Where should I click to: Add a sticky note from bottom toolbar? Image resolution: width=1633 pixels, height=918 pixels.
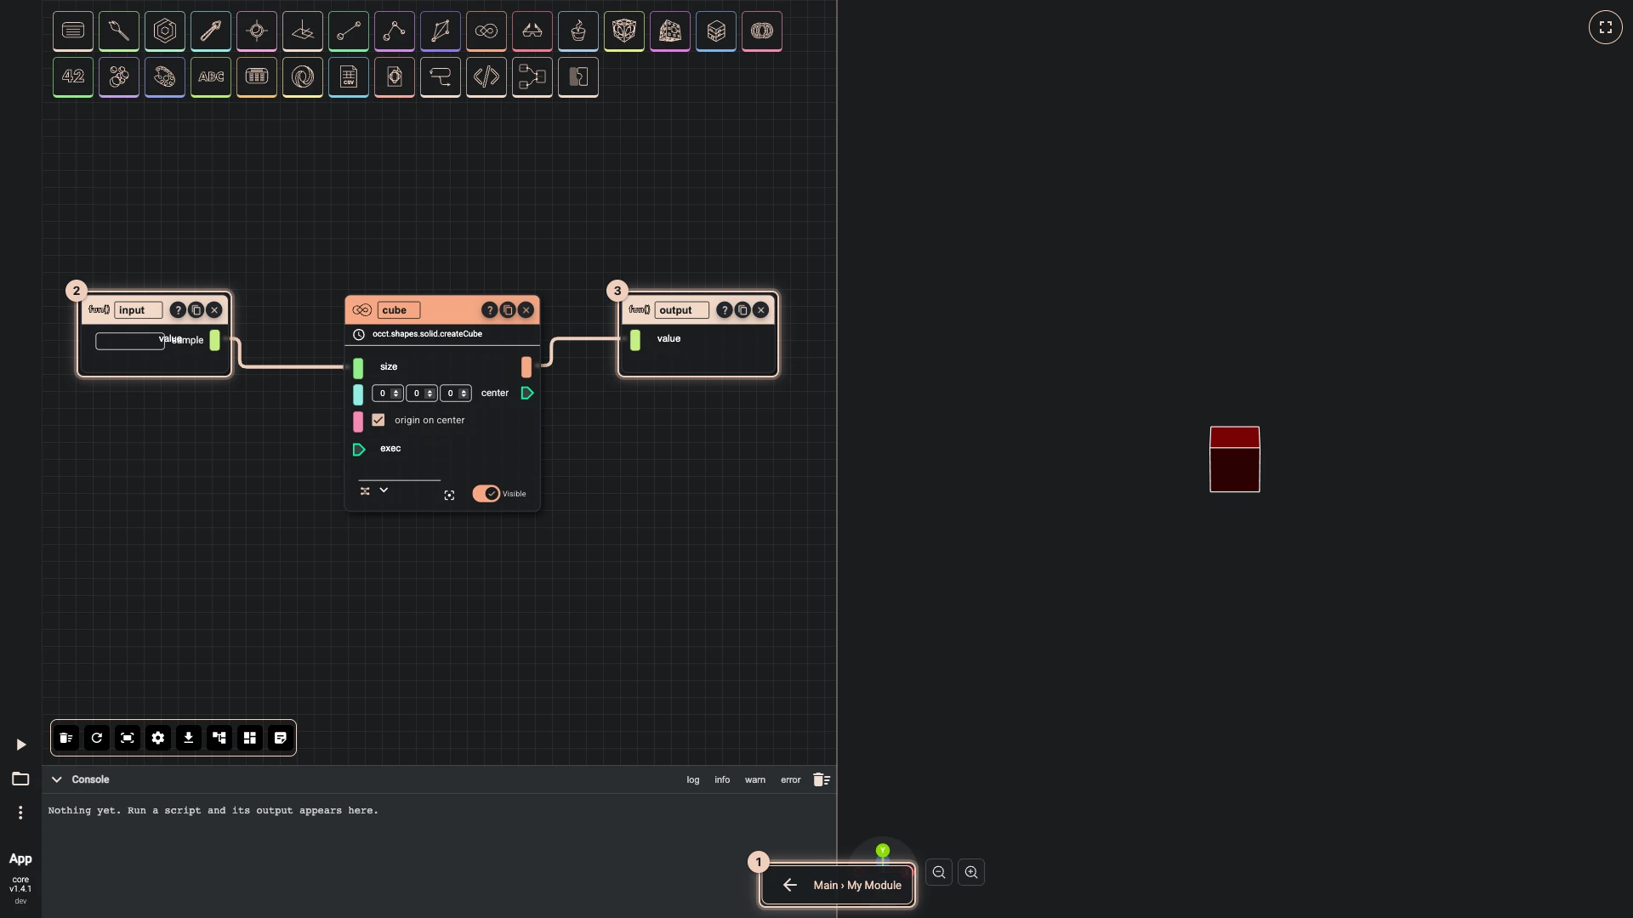(281, 738)
